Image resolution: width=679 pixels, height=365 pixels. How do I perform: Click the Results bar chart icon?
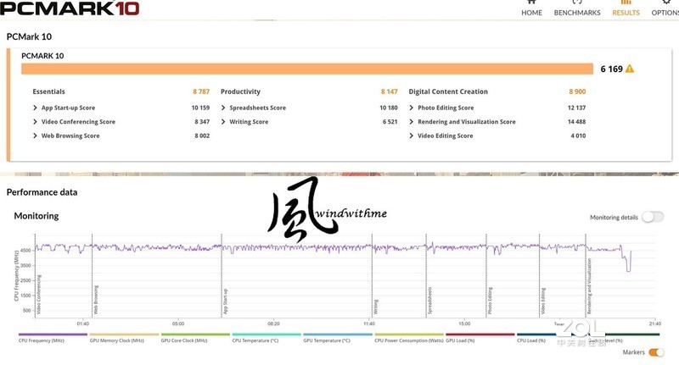626,3
